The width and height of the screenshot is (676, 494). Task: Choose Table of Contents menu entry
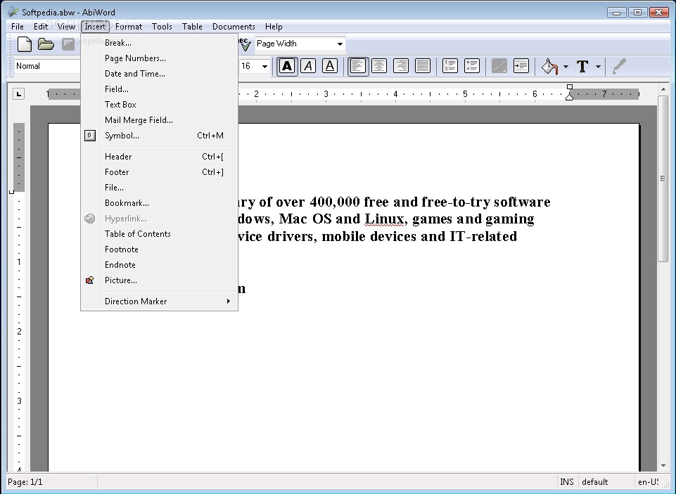pos(137,234)
